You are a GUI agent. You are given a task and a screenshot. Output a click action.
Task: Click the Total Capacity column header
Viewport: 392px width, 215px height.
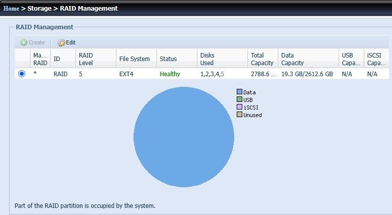[262, 59]
